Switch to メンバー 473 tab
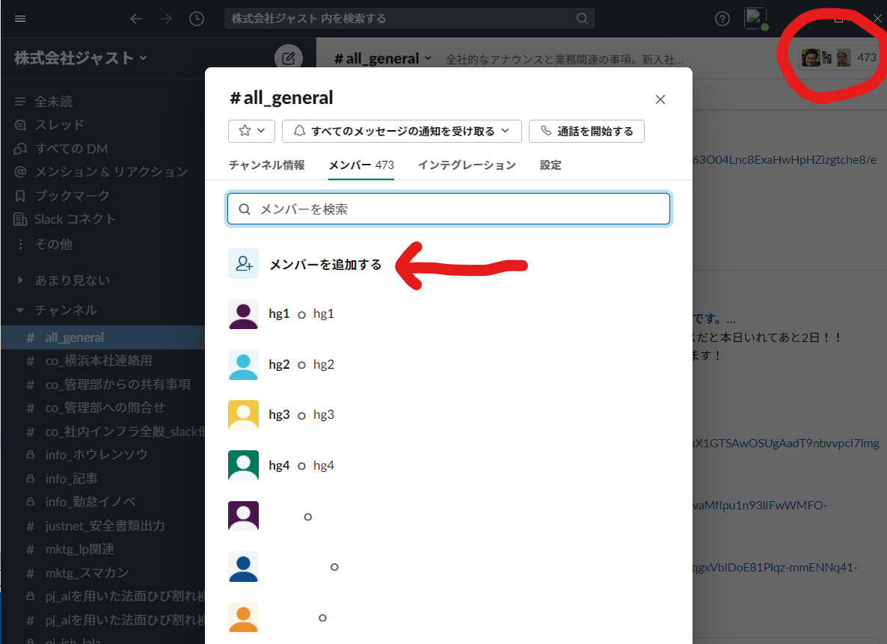Viewport: 887px width, 644px height. (361, 165)
